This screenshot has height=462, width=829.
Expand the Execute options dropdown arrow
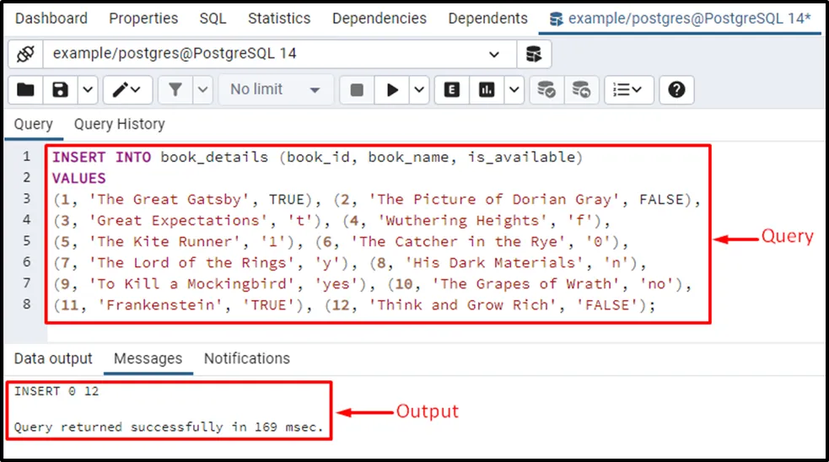(418, 89)
